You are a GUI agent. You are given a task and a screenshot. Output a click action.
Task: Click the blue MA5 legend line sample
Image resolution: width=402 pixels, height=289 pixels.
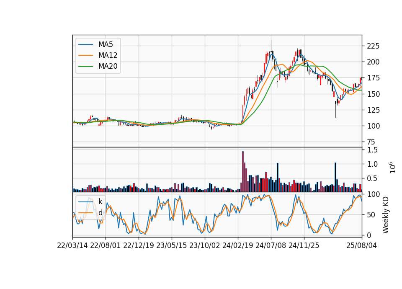pos(85,44)
